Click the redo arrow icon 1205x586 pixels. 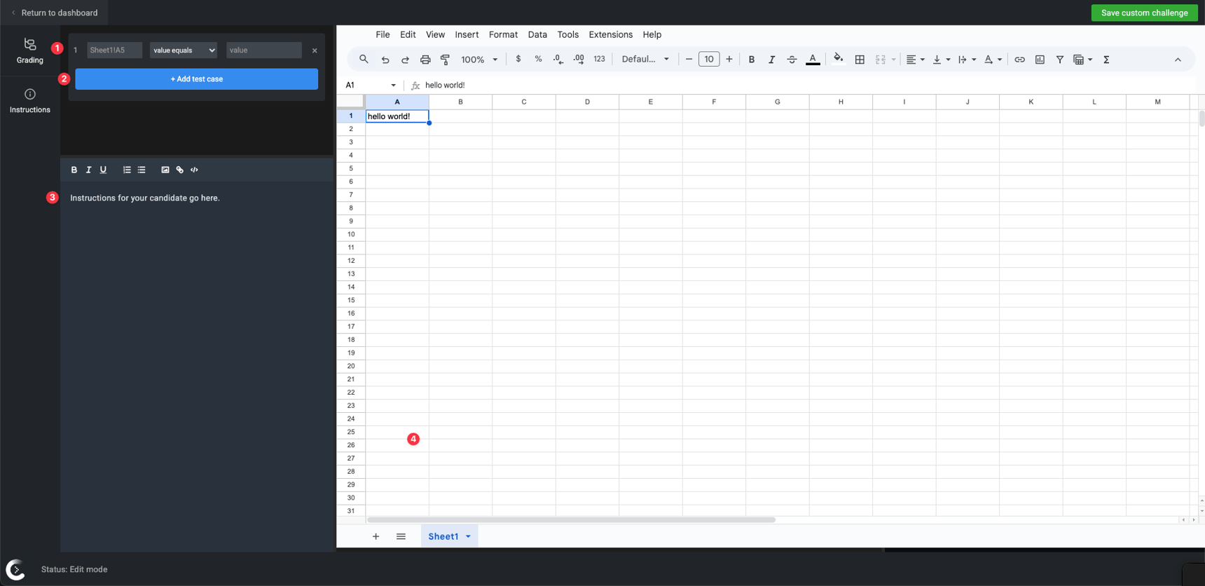pos(405,60)
